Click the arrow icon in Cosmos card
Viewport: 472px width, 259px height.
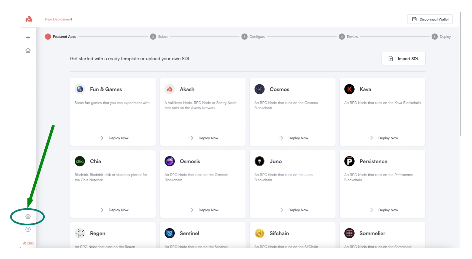[x=280, y=138]
